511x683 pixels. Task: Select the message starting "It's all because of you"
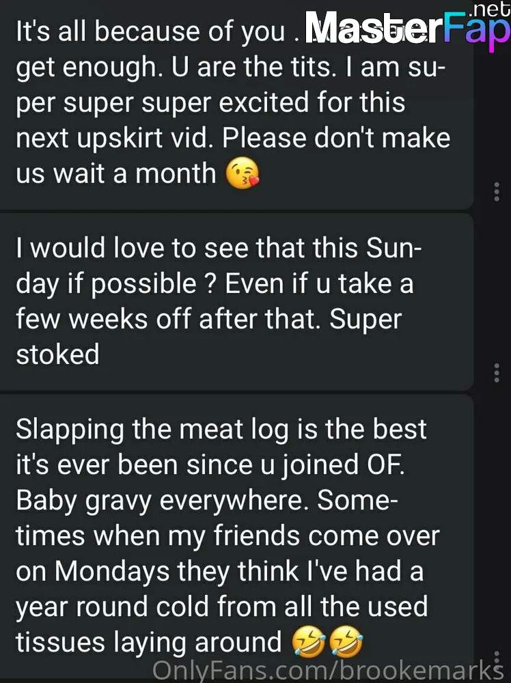tap(236, 104)
